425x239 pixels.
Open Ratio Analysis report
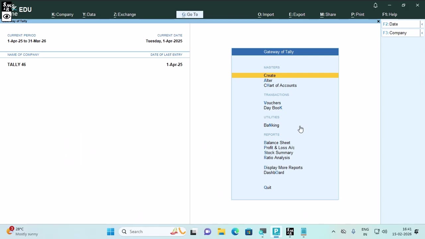pos(277,158)
